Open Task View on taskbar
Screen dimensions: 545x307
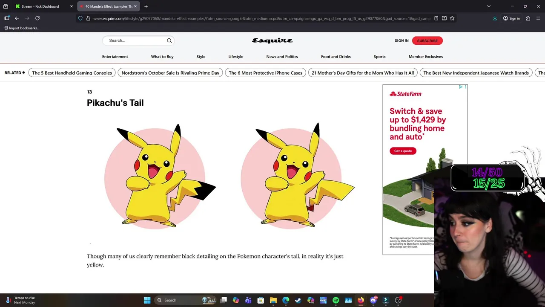pyautogui.click(x=224, y=300)
